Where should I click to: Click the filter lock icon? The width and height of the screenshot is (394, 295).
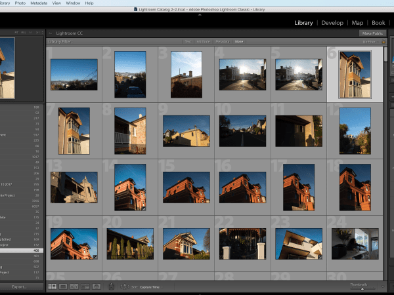[x=383, y=41]
